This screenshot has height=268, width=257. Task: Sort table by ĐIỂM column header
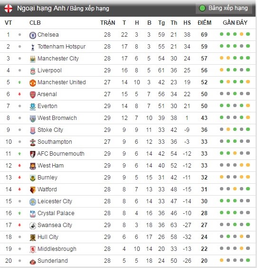[x=204, y=22]
